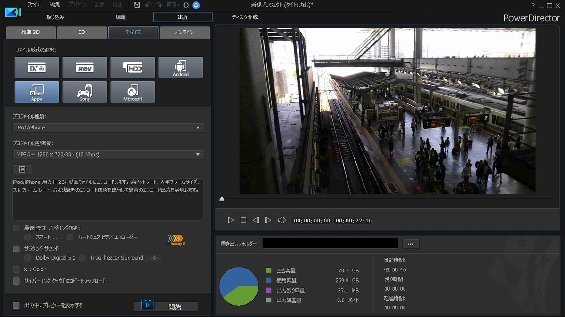This screenshot has height=317, width=565.
Task: Stop the preview playback
Action: pyautogui.click(x=243, y=220)
